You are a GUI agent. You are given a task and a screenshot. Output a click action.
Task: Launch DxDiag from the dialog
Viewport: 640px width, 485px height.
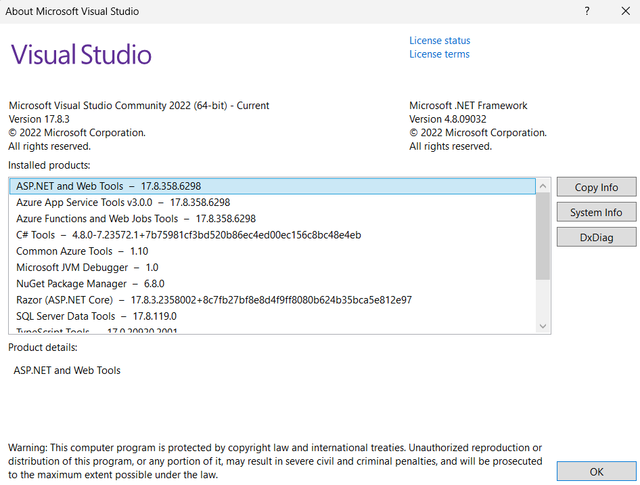click(x=596, y=237)
